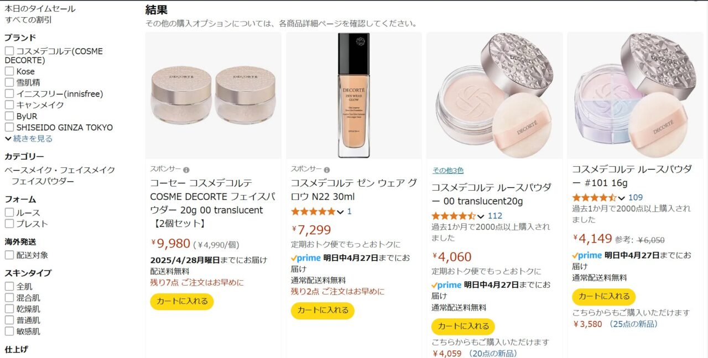Check the コスメデコルテ(COSME DECORTE) brand filter
708x358 pixels.
[9, 51]
